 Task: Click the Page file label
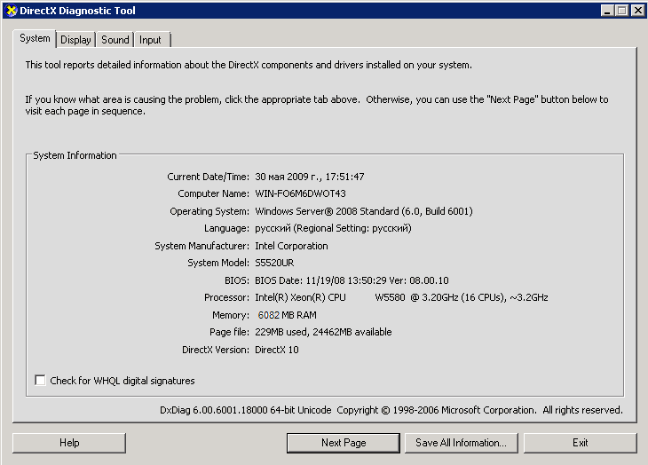(x=229, y=332)
